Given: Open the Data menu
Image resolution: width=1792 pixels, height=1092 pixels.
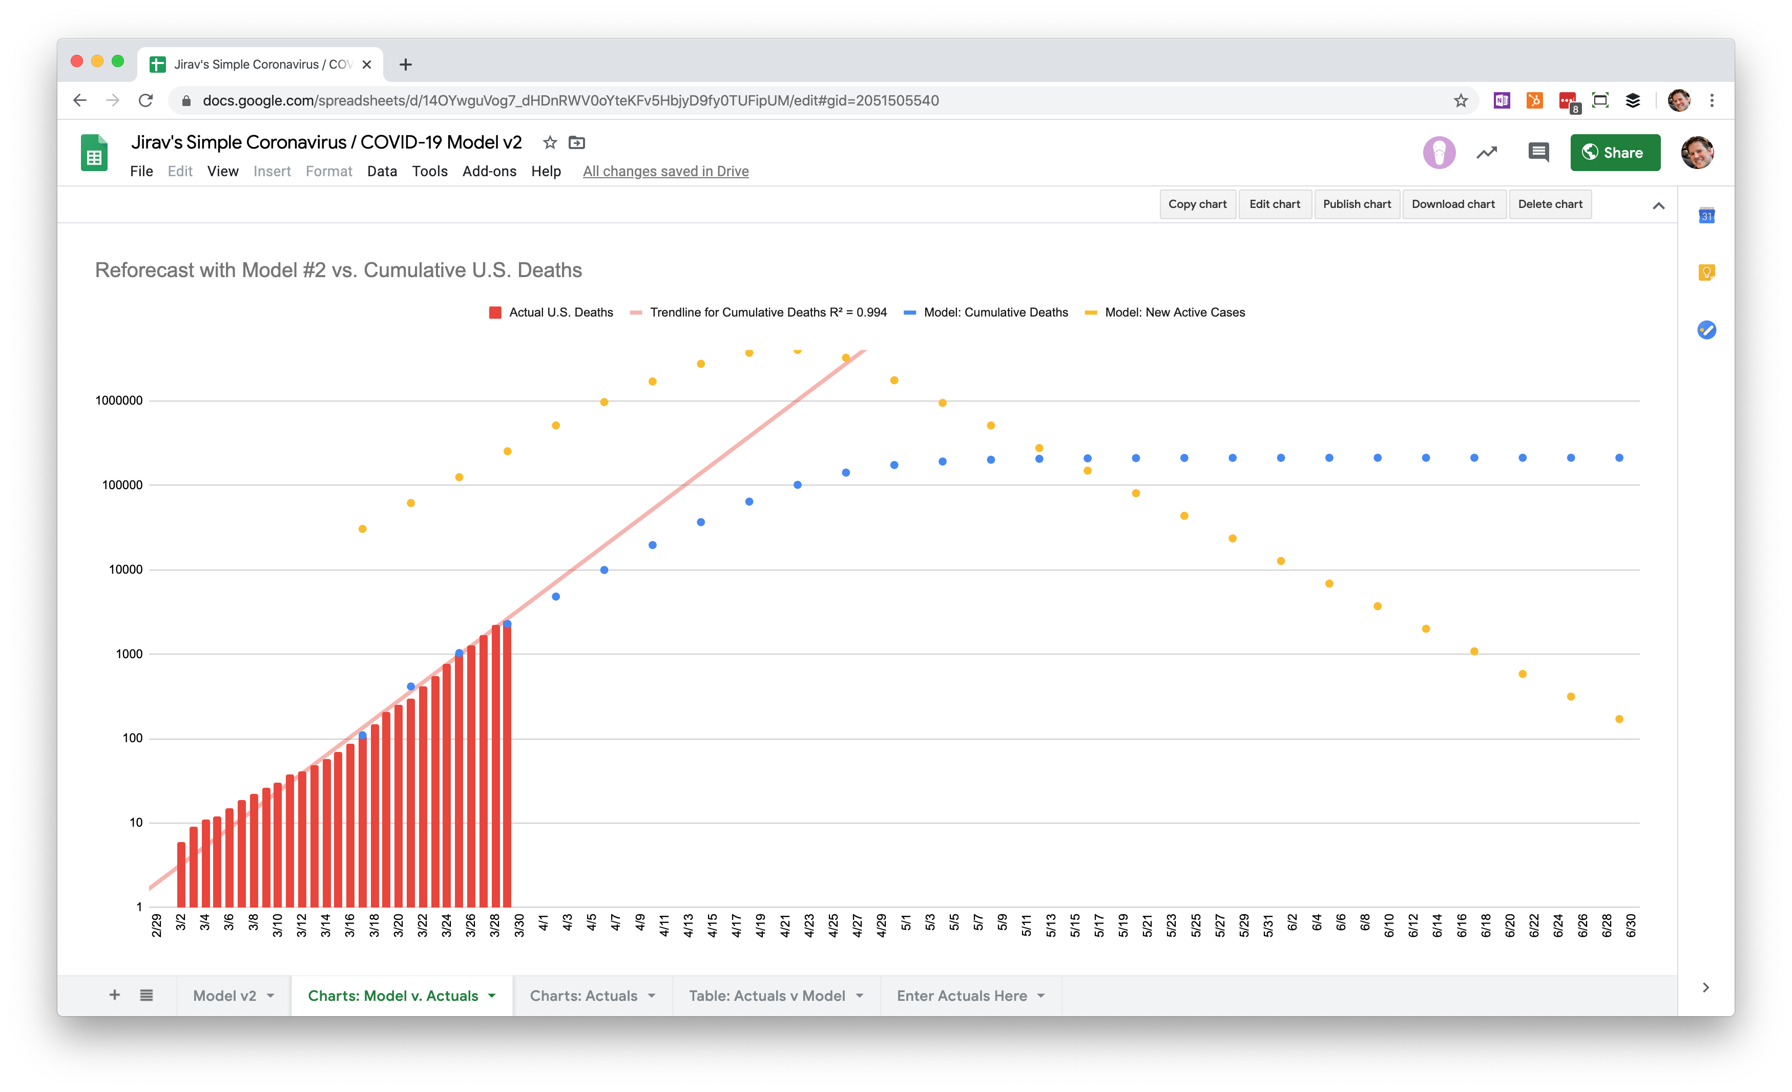Looking at the screenshot, I should tap(382, 172).
